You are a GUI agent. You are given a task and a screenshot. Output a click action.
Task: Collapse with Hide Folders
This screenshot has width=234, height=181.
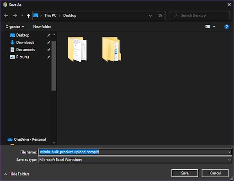pos(17,174)
